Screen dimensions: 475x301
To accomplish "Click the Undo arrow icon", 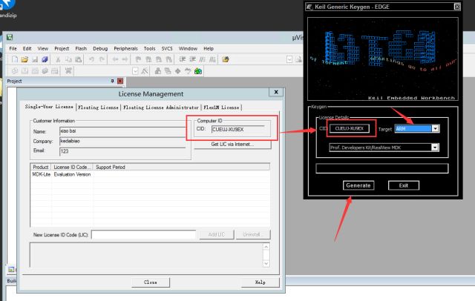I will pos(91,59).
